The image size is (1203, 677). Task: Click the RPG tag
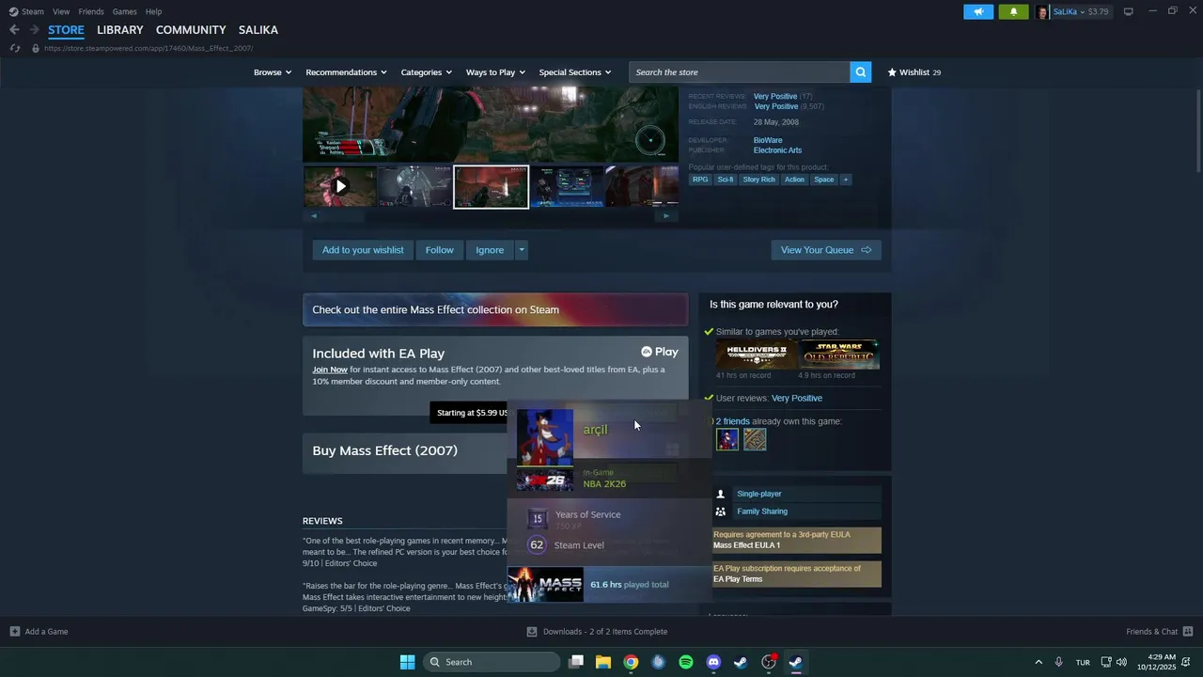[x=700, y=180]
